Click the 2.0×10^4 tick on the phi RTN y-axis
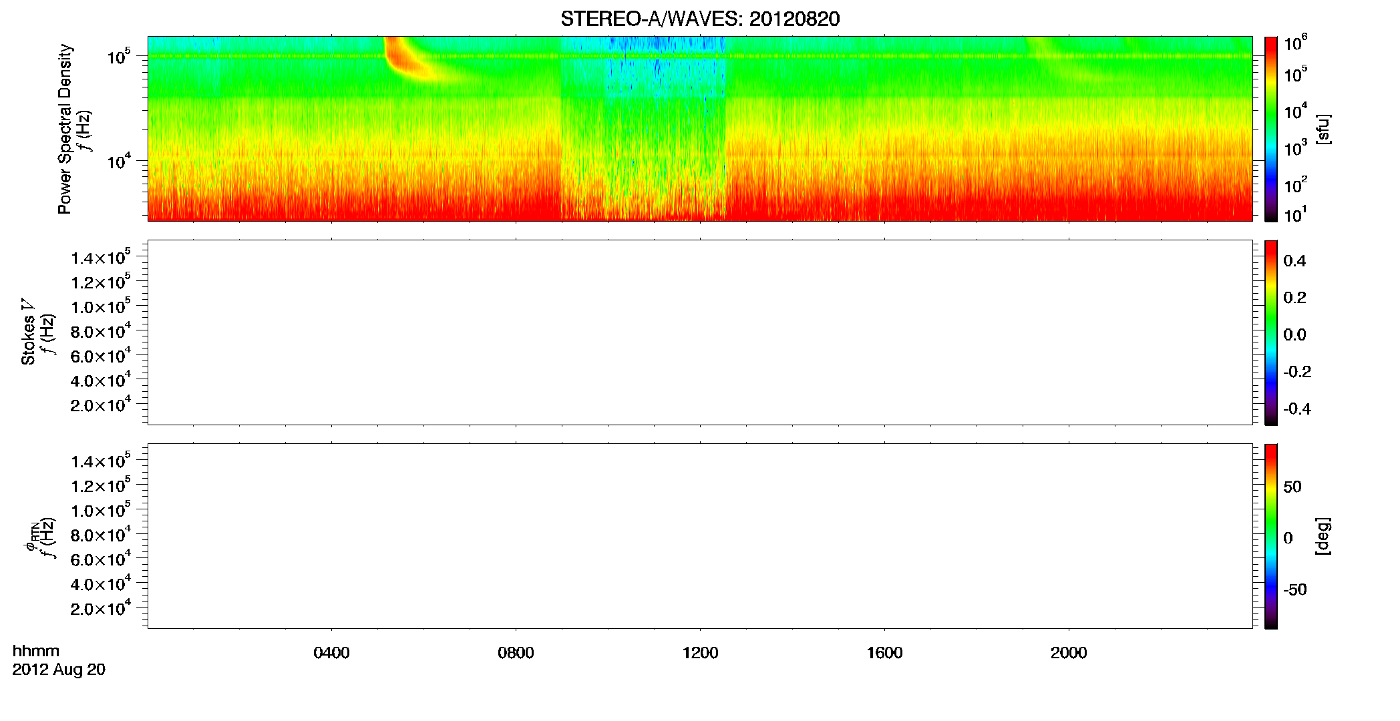Screen dimensions: 1400x721 (100, 609)
